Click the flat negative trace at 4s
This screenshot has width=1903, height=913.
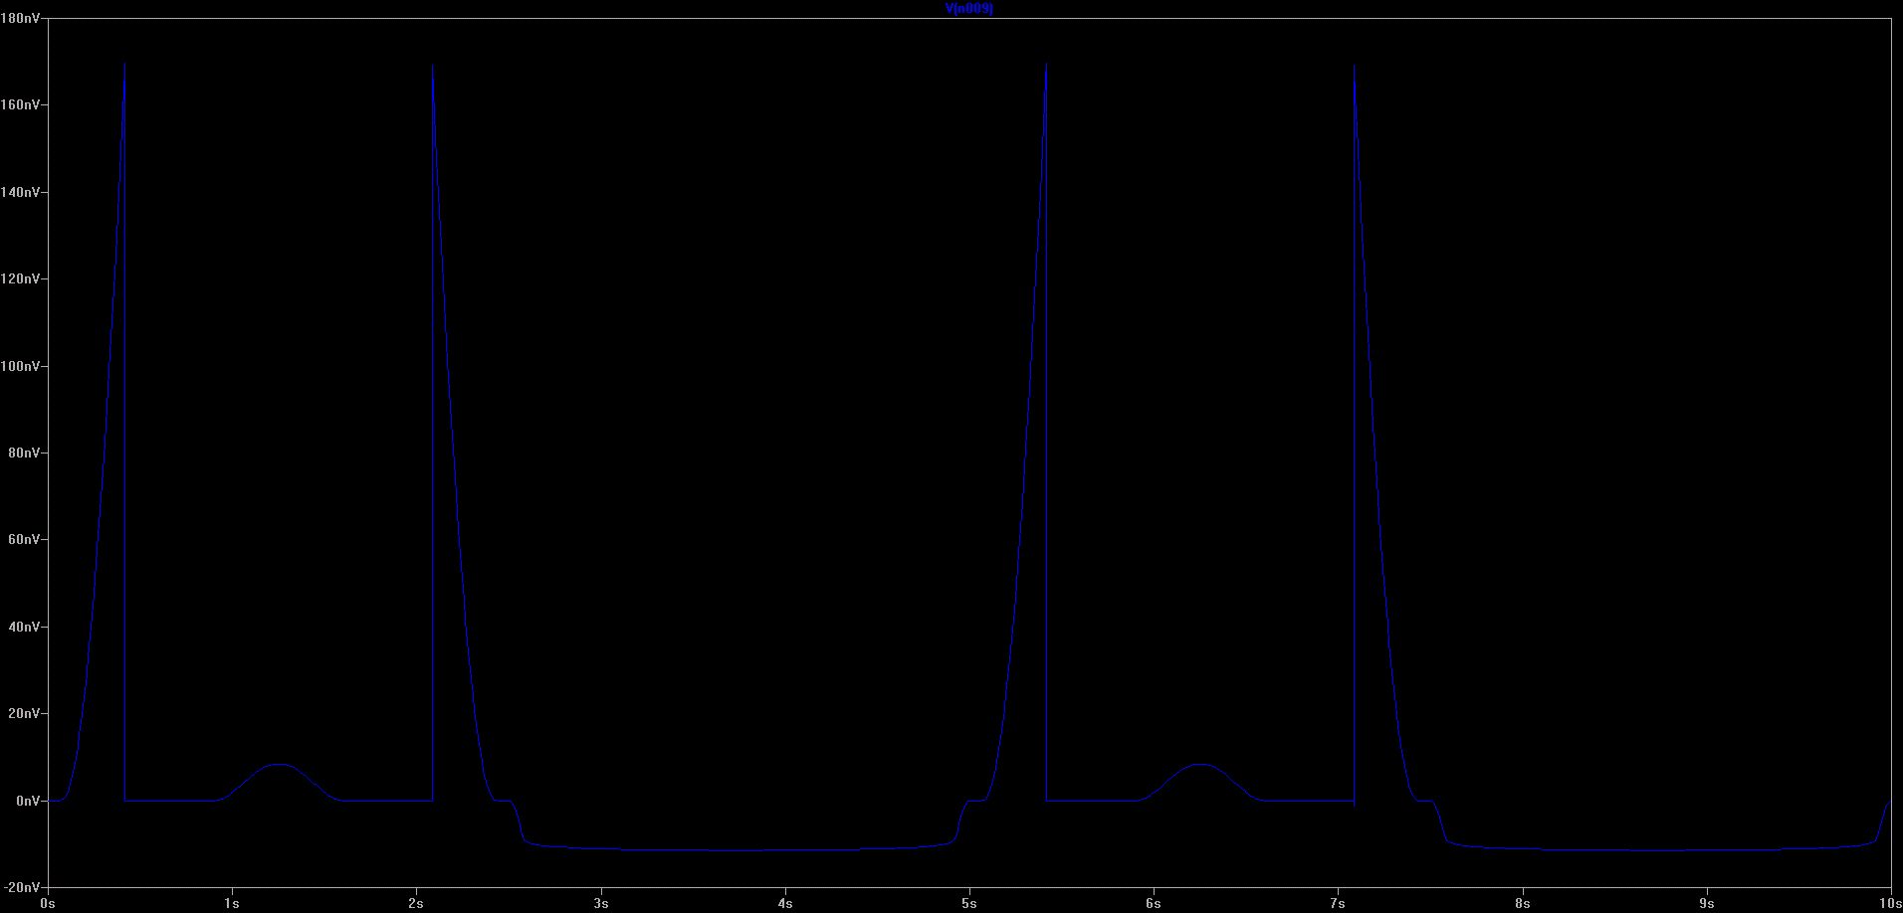click(785, 850)
